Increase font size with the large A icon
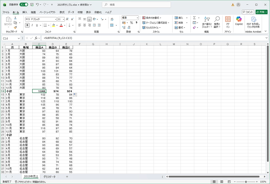Viewport: 270px width, 184px height. coord(67,19)
